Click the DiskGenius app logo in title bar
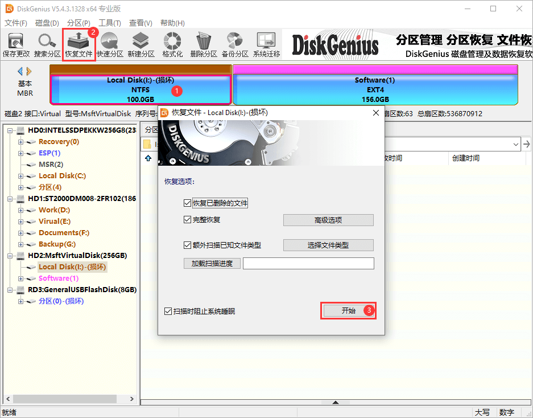Screen dimensions: 533x418 [x=10, y=9]
